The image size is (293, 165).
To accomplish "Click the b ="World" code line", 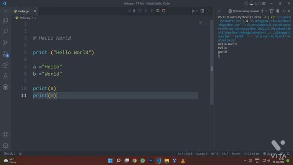I will [48, 74].
